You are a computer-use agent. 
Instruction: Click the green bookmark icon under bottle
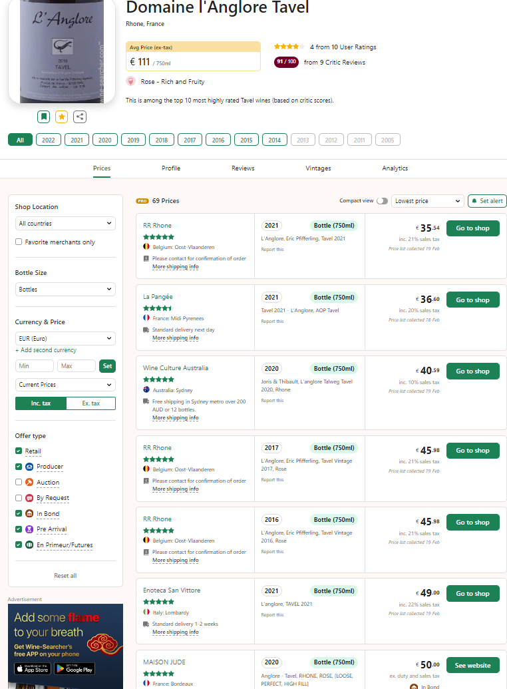tap(43, 116)
